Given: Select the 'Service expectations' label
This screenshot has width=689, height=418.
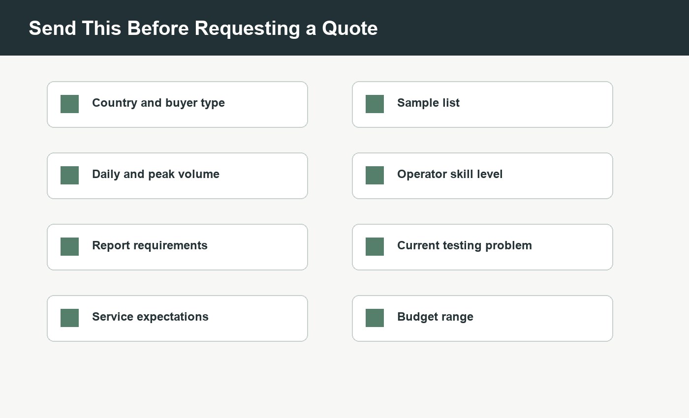Looking at the screenshot, I should pyautogui.click(x=150, y=317).
